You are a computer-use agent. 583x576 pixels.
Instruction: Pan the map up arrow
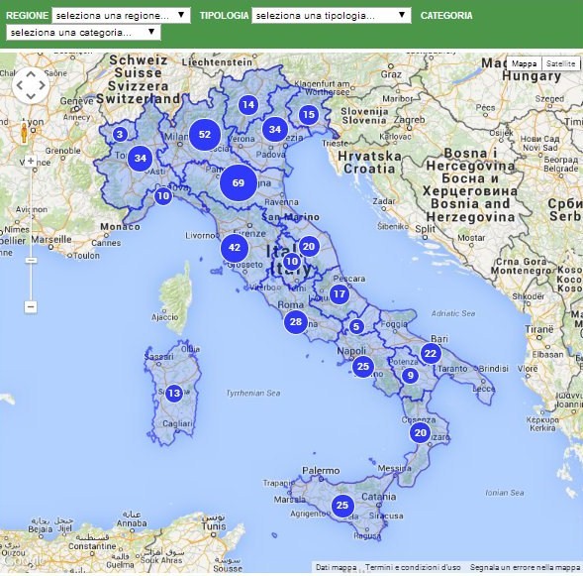point(31,74)
